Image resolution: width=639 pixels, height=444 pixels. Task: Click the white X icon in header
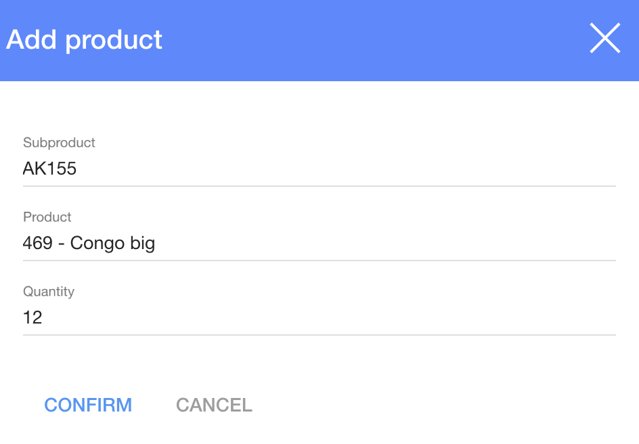[604, 39]
